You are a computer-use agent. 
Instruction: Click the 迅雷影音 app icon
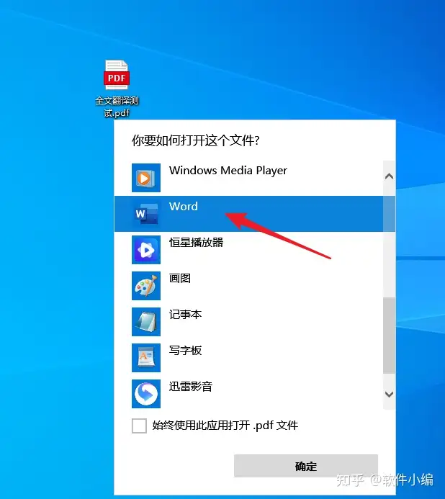pos(146,394)
